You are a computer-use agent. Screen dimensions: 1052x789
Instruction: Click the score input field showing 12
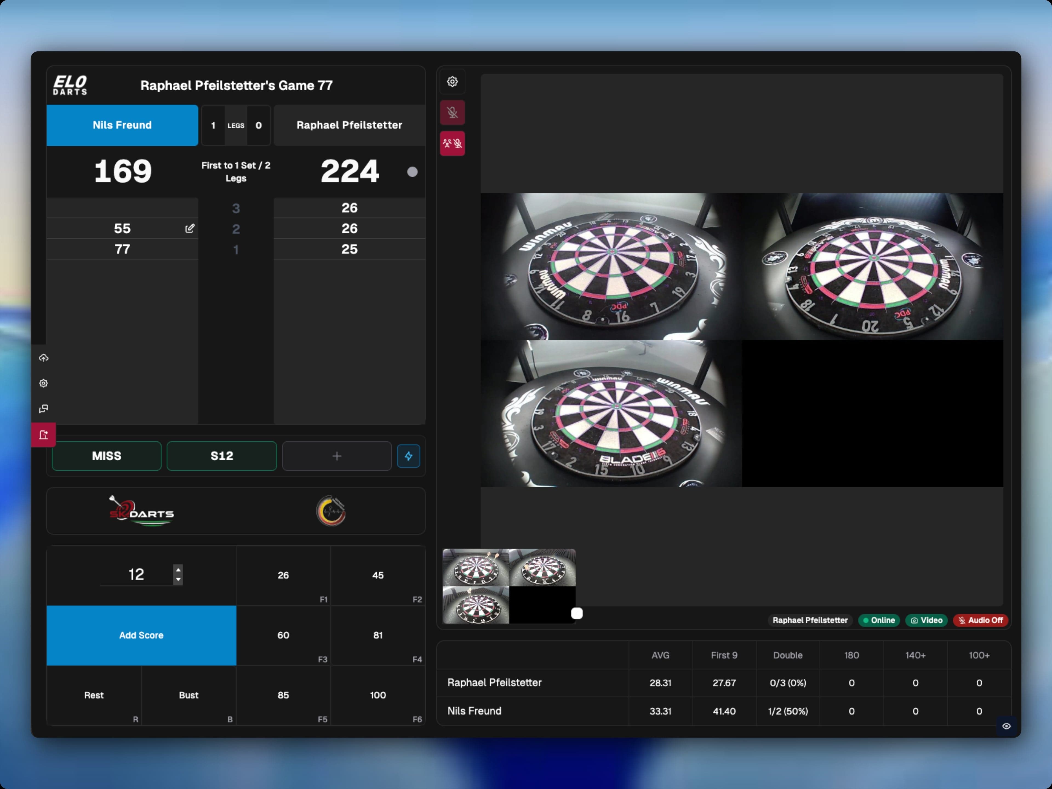coord(136,574)
